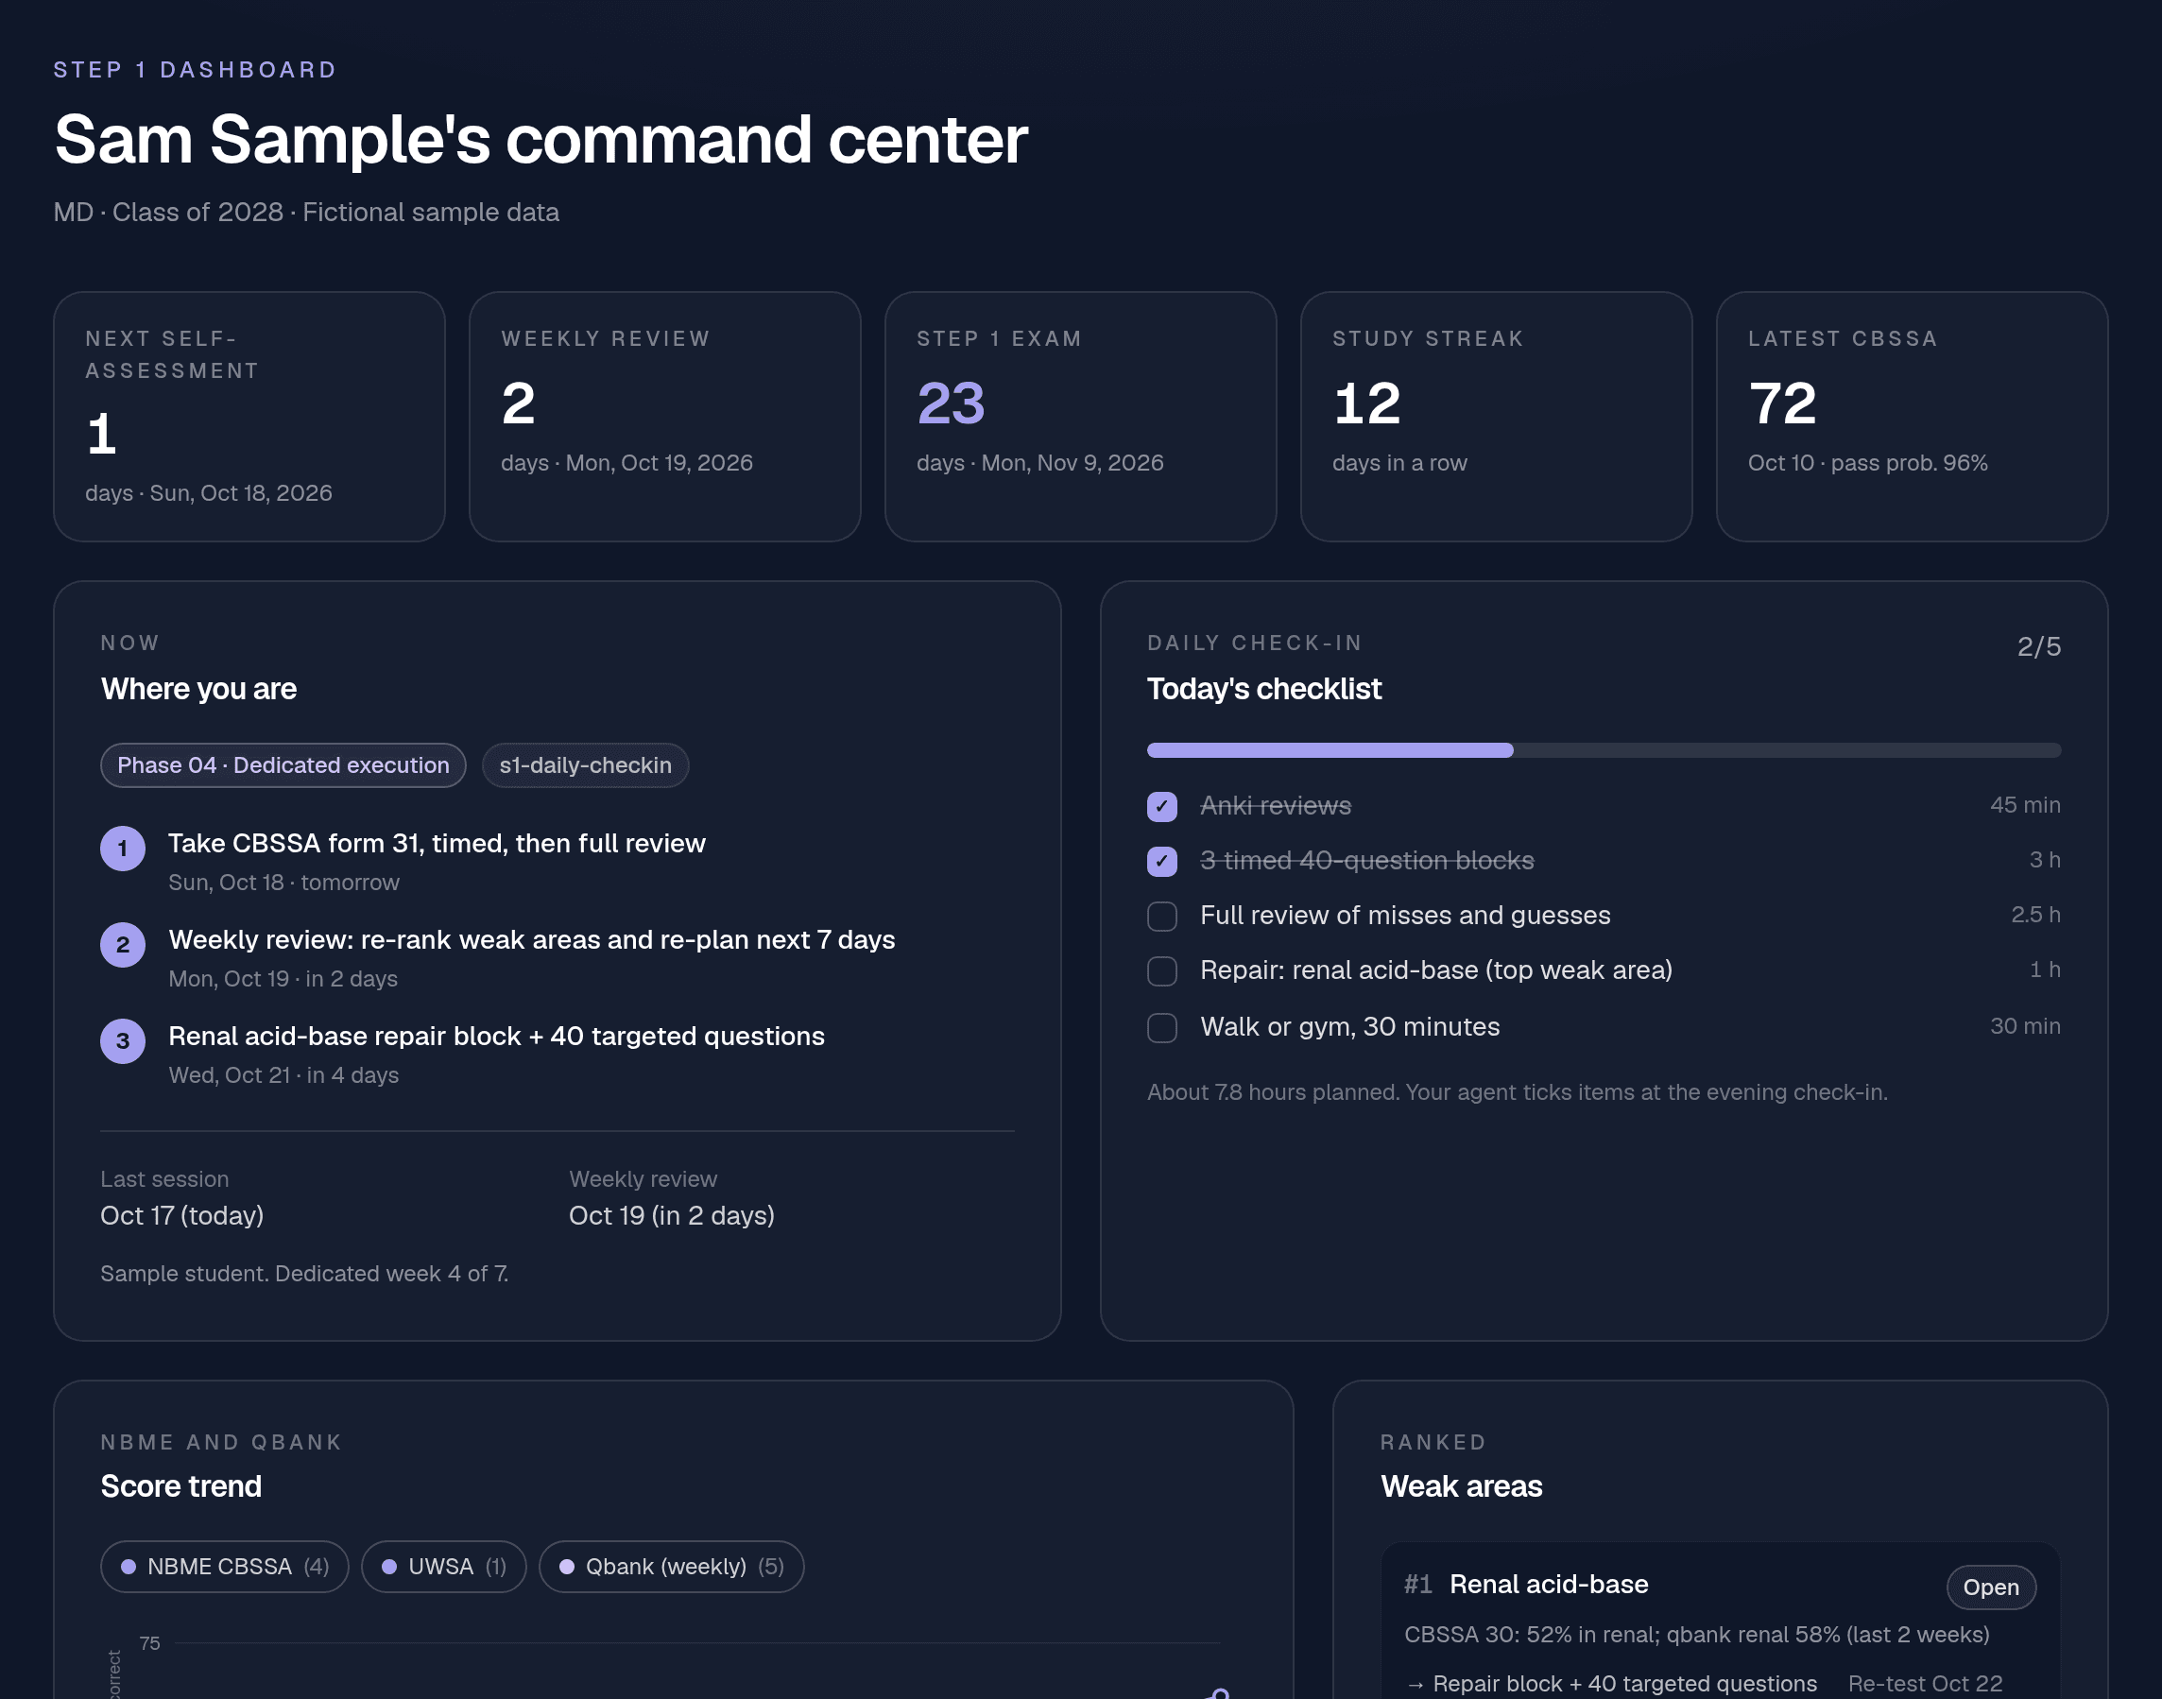Click 'Renal acid-base repair block + 40 targeted questions'
Screen dimensions: 2162x1699
click(496, 1036)
